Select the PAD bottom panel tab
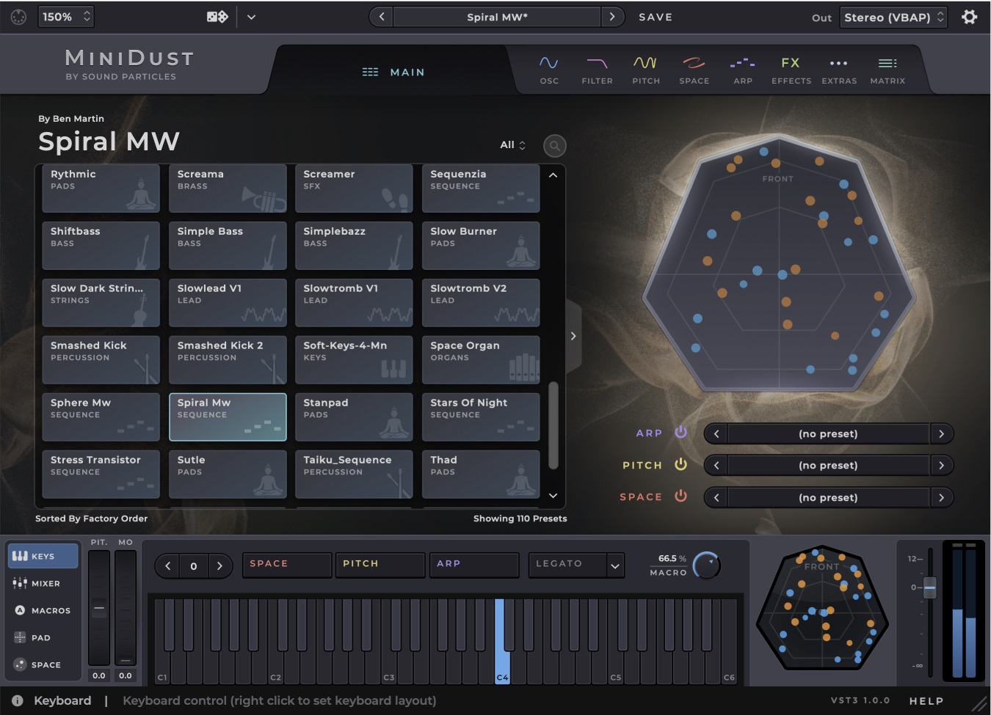This screenshot has width=991, height=715. [43, 637]
